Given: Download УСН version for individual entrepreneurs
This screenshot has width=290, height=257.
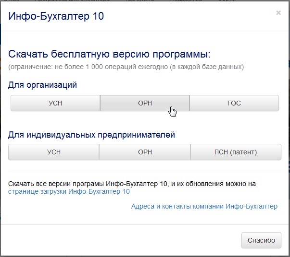Looking at the screenshot, I should [54, 152].
